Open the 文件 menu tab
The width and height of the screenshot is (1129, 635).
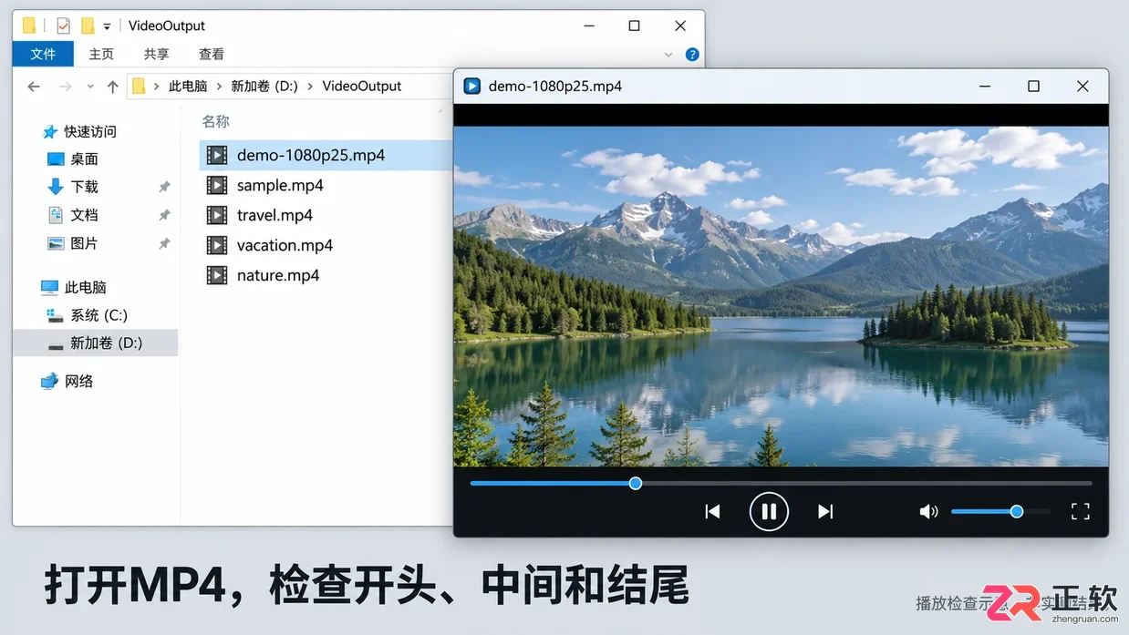43,55
